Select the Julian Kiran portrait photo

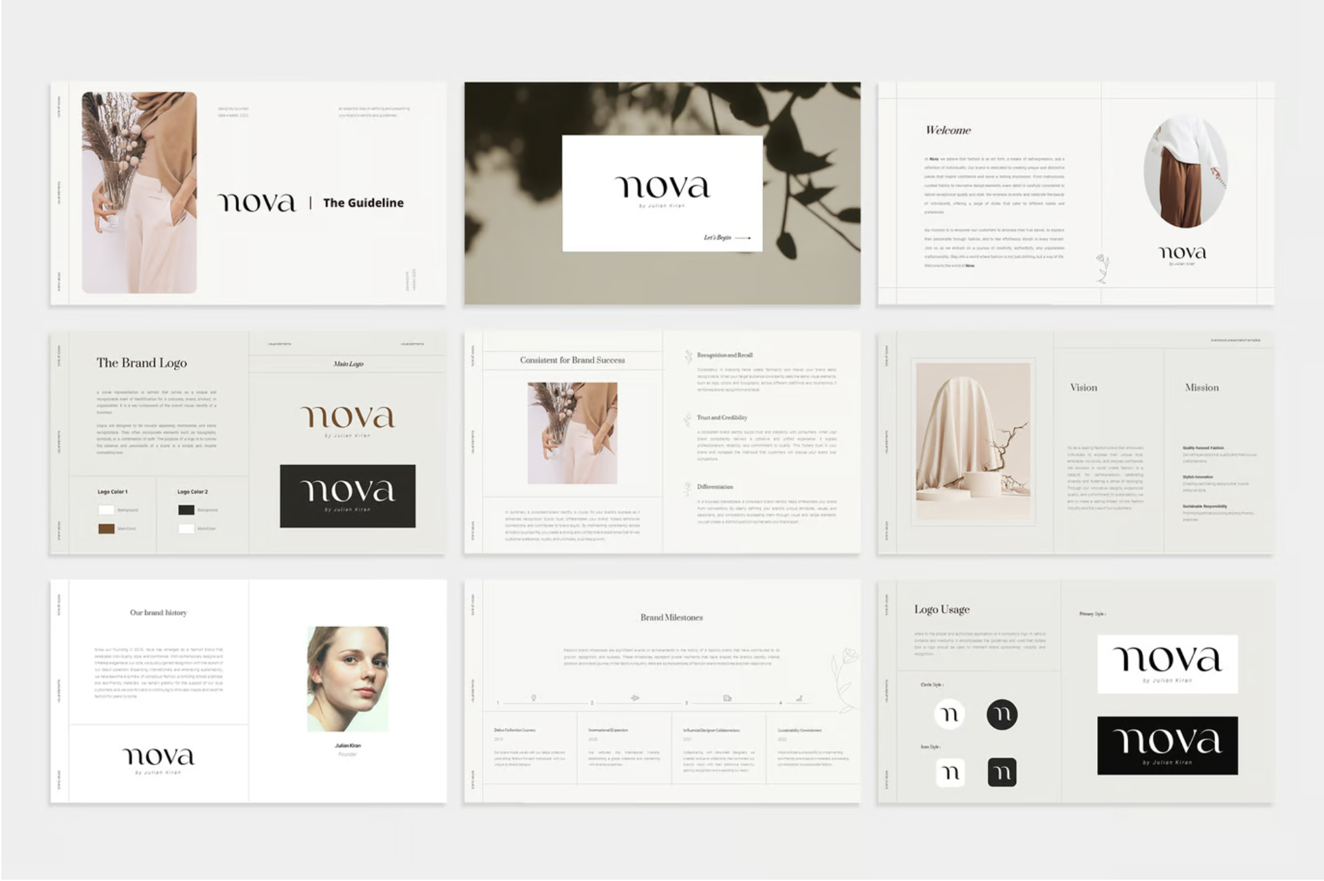(348, 679)
